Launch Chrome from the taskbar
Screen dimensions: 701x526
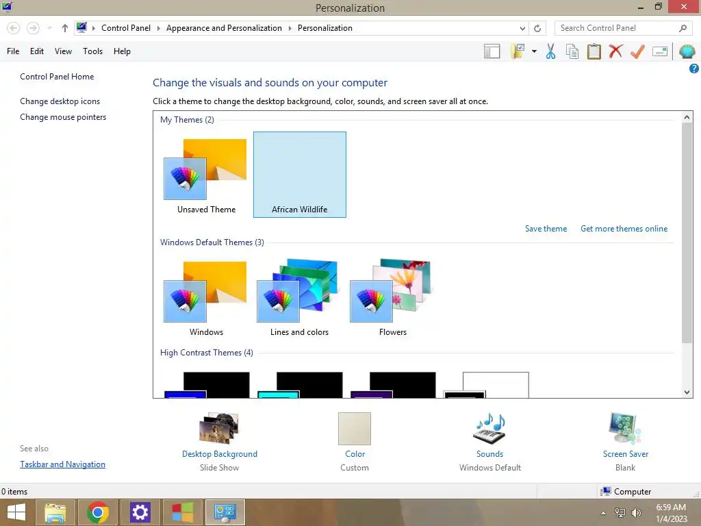coord(97,512)
